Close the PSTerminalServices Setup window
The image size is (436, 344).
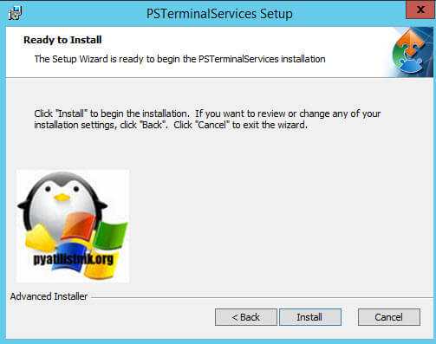420,10
